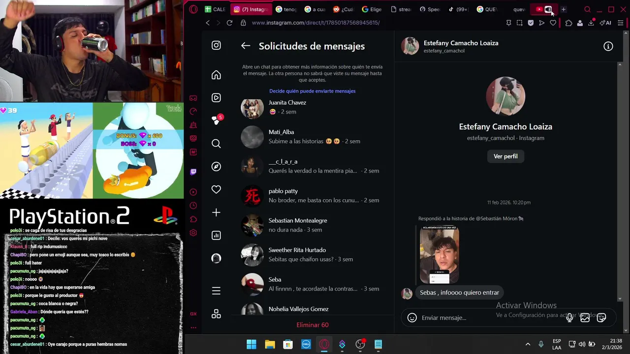
Task: Click bookmark heart in address bar
Action: (553, 23)
